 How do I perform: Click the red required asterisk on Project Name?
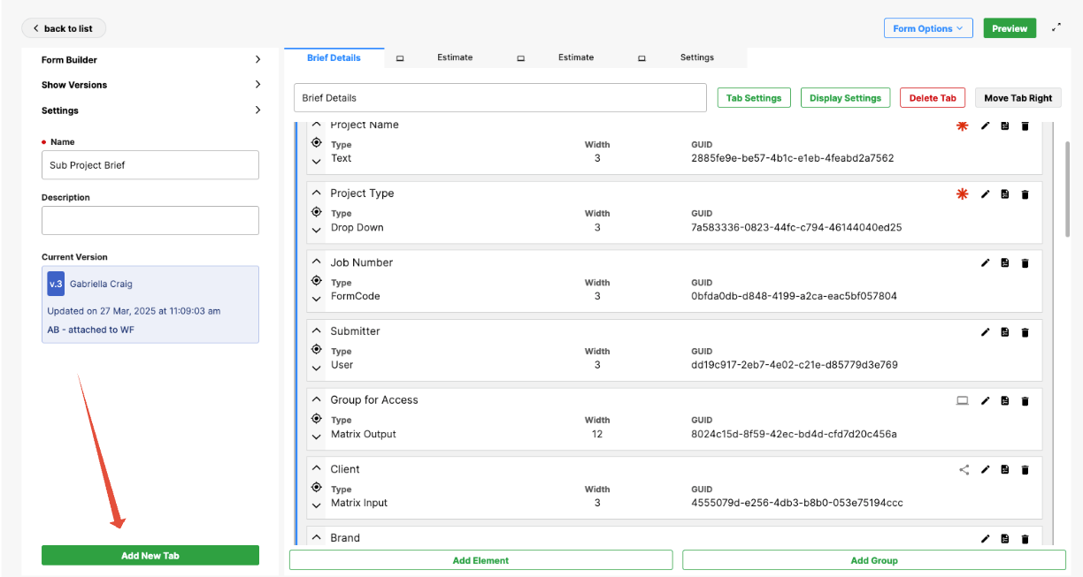click(962, 125)
